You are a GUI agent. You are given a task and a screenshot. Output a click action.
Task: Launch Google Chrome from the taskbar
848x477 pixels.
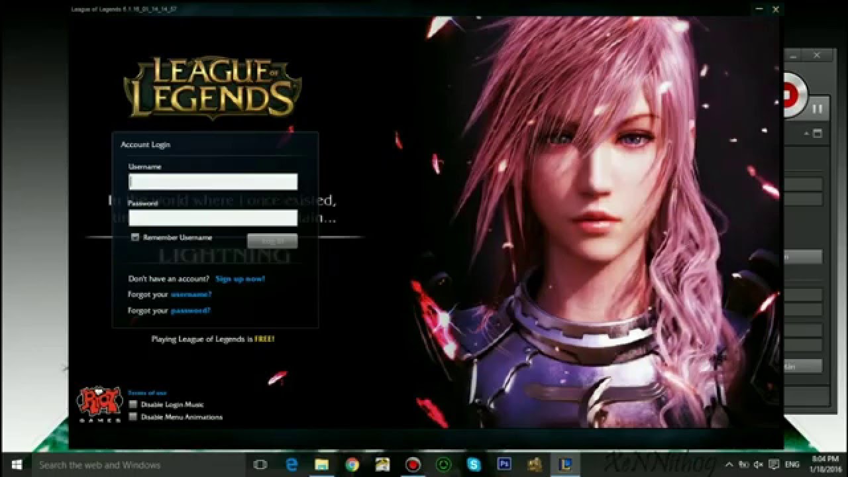(x=352, y=465)
